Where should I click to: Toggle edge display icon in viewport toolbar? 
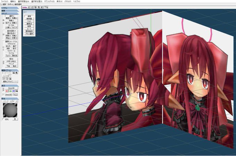pos(32,7)
